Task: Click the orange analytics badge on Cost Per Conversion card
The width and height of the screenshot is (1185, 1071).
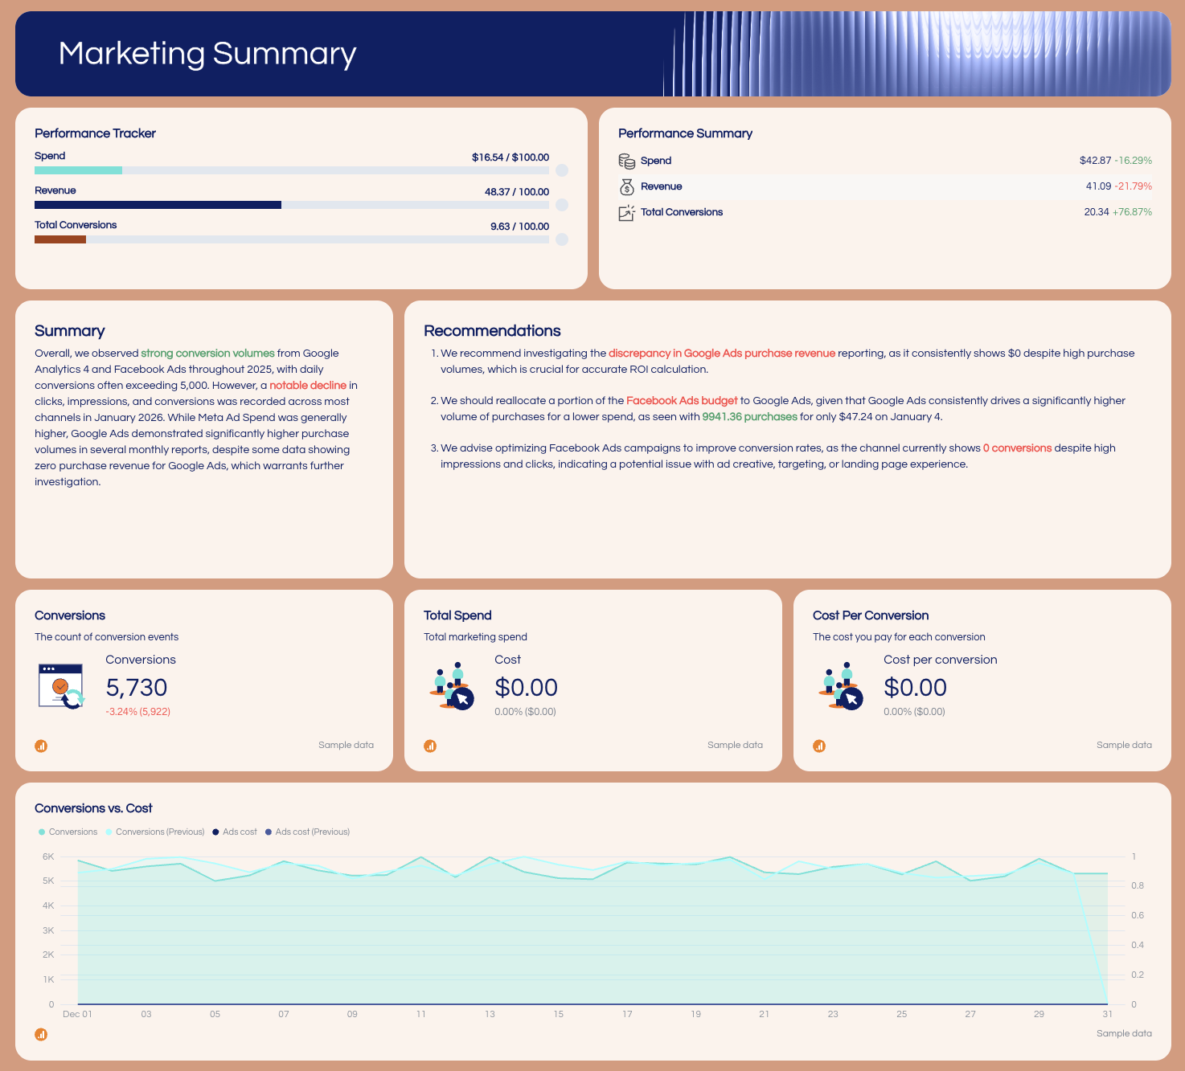Action: [x=819, y=746]
